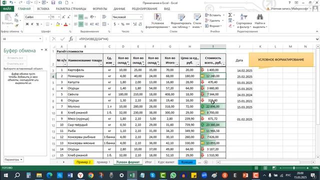
Task: Click inside the formula bar input
Action: [x=195, y=39]
